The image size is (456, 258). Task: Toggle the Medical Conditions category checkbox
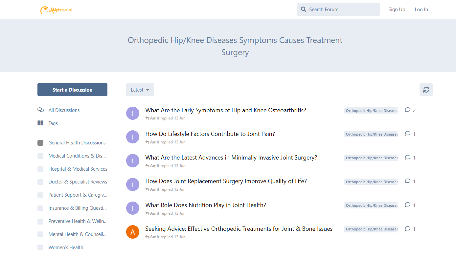[40, 156]
